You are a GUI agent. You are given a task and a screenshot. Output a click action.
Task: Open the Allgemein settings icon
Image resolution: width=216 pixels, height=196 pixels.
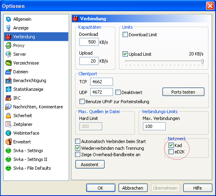pyautogui.click(x=8, y=19)
